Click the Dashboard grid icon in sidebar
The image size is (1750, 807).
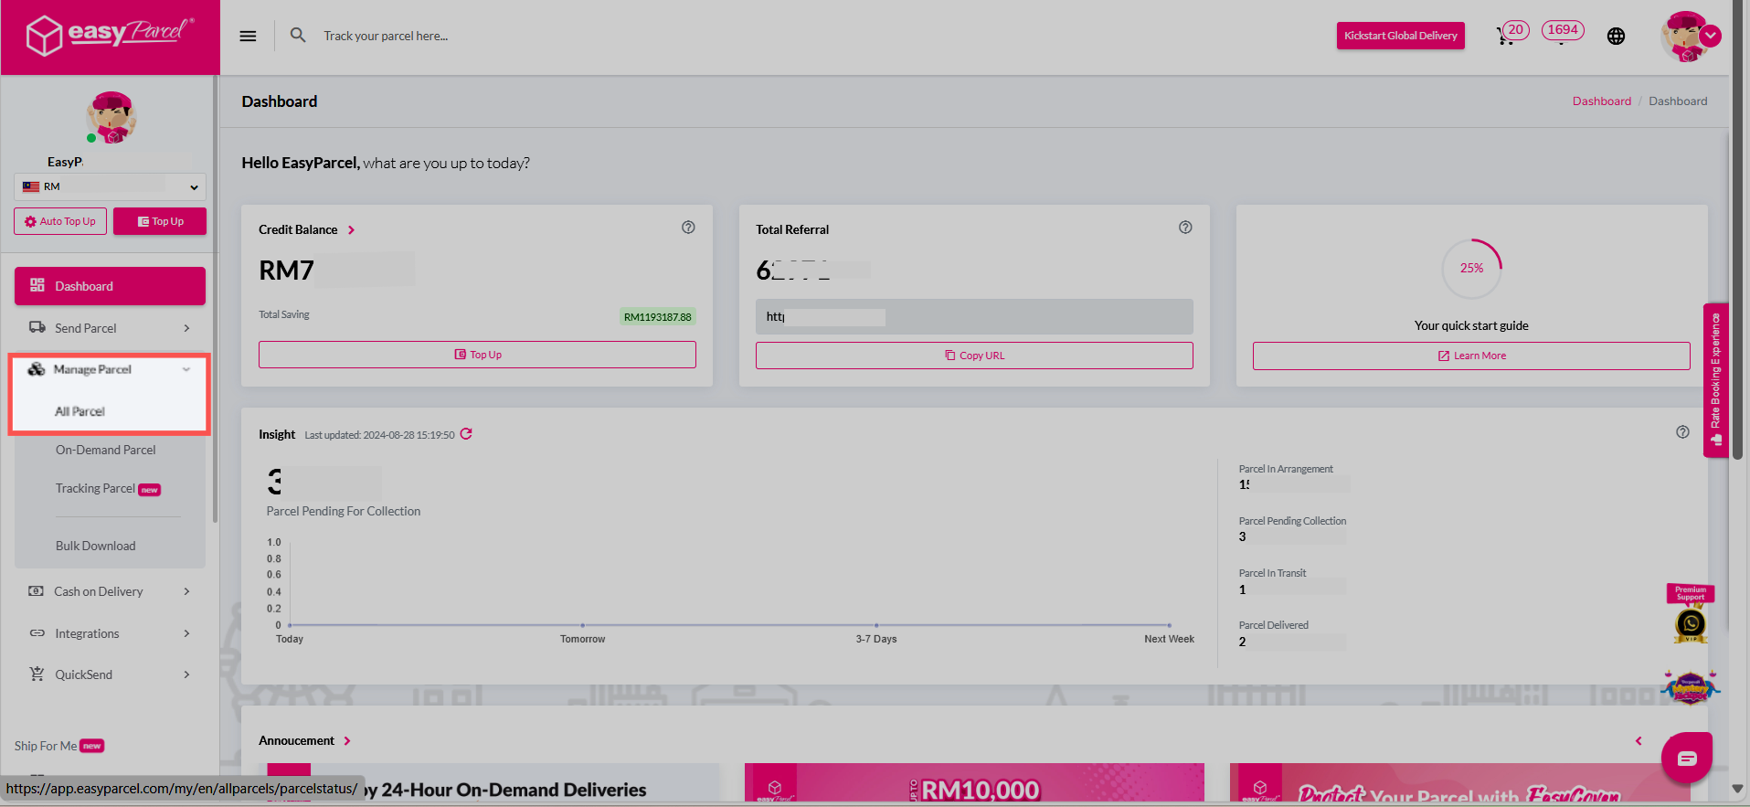click(37, 285)
